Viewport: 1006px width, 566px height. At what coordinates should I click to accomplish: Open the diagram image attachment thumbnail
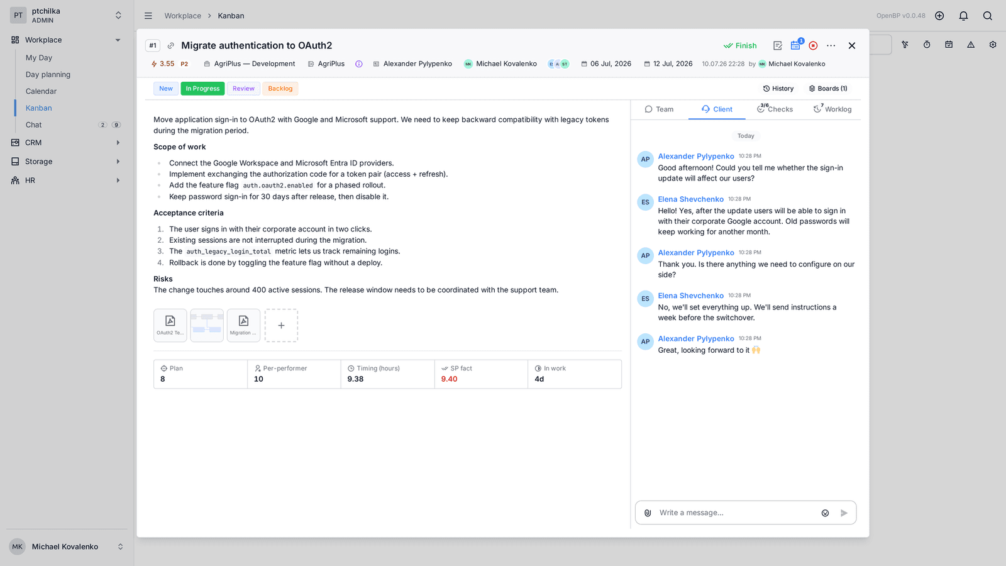coord(207,325)
